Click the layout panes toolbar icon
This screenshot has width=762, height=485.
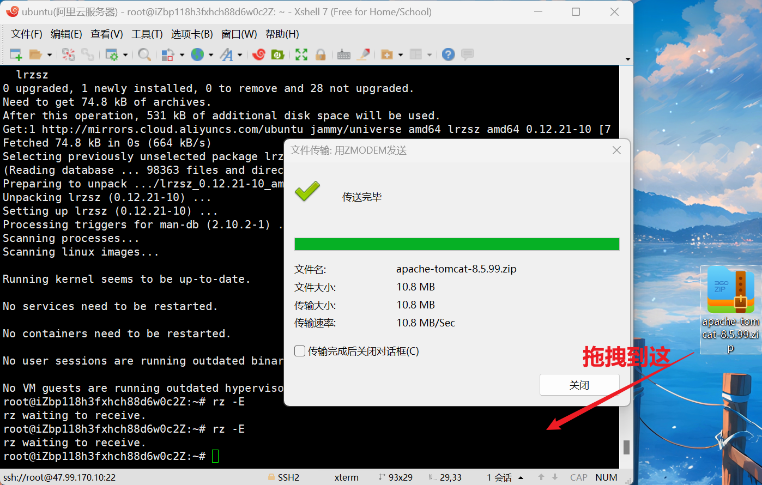(416, 54)
